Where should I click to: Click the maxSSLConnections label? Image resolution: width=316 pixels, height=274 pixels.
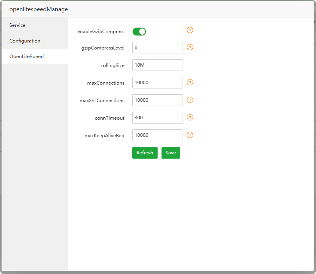tap(102, 101)
